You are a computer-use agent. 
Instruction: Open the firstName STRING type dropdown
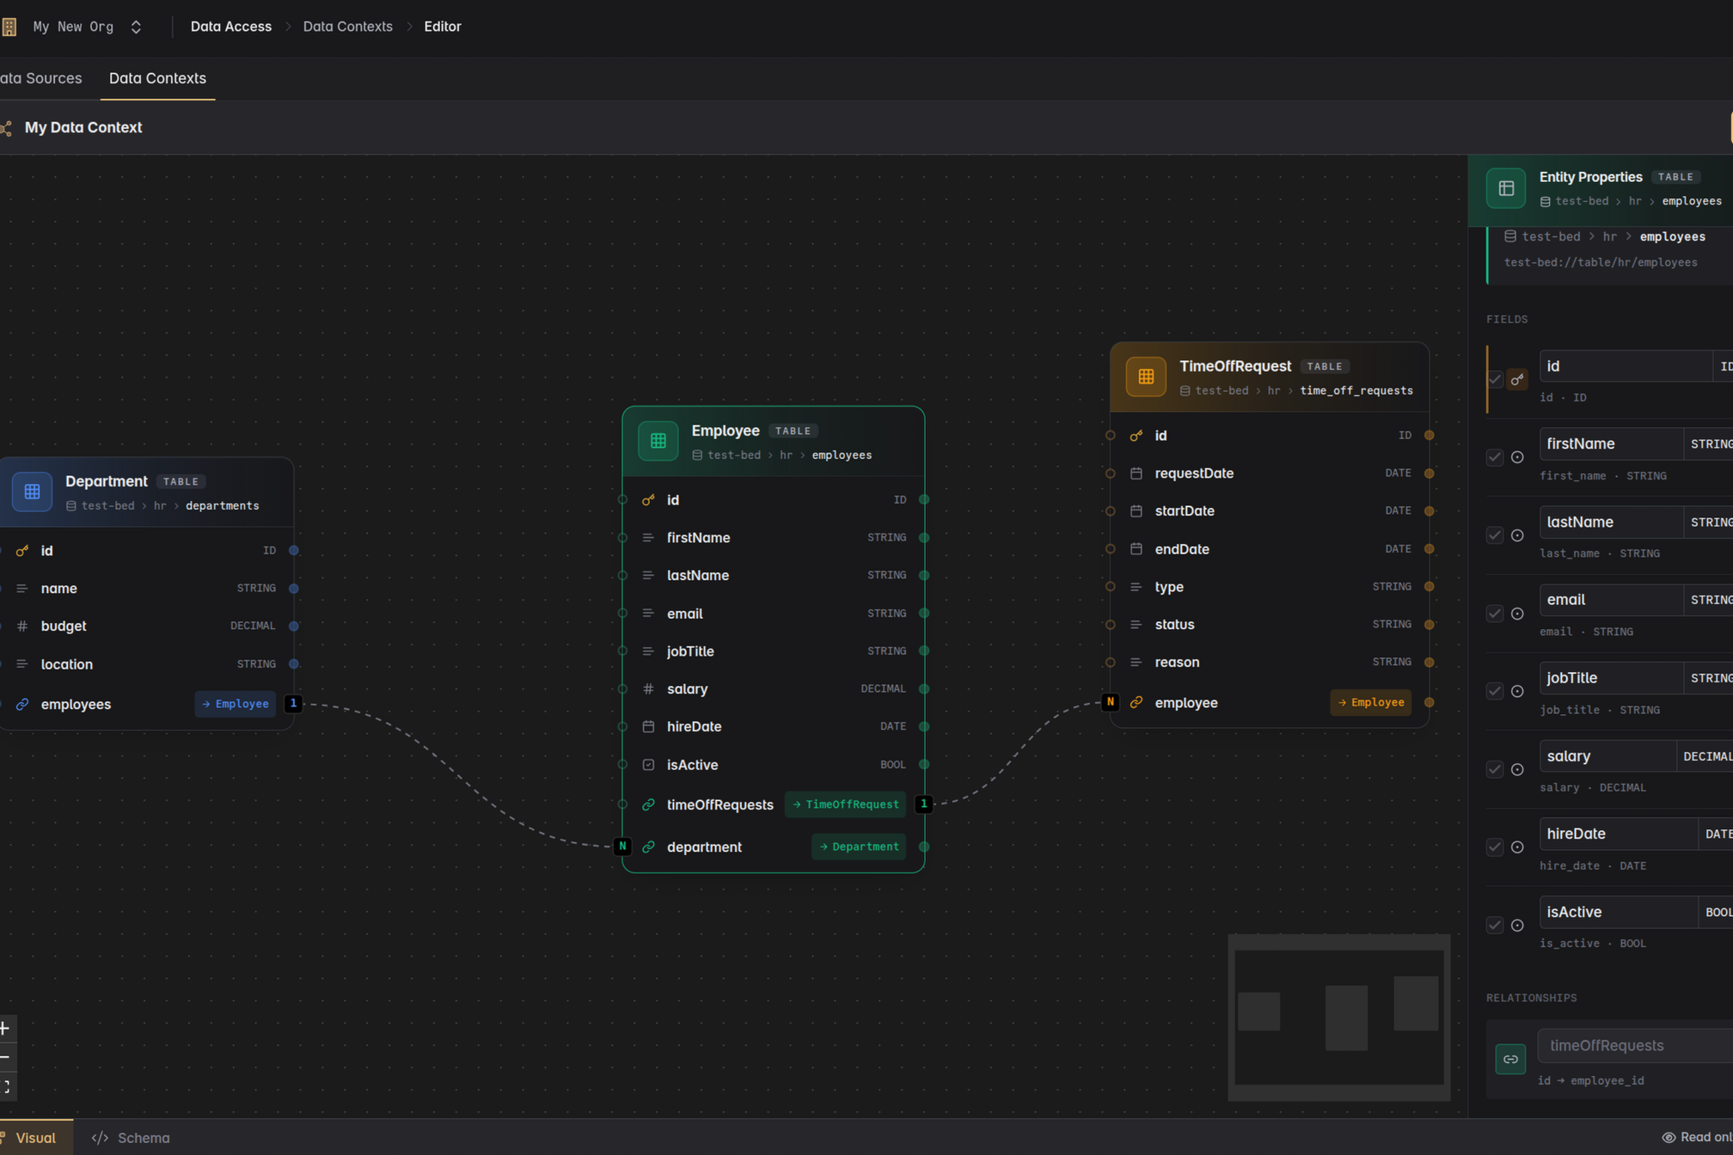click(1709, 444)
